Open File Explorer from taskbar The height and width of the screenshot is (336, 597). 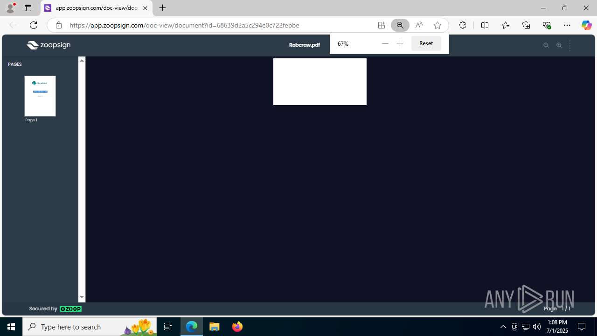click(x=215, y=327)
